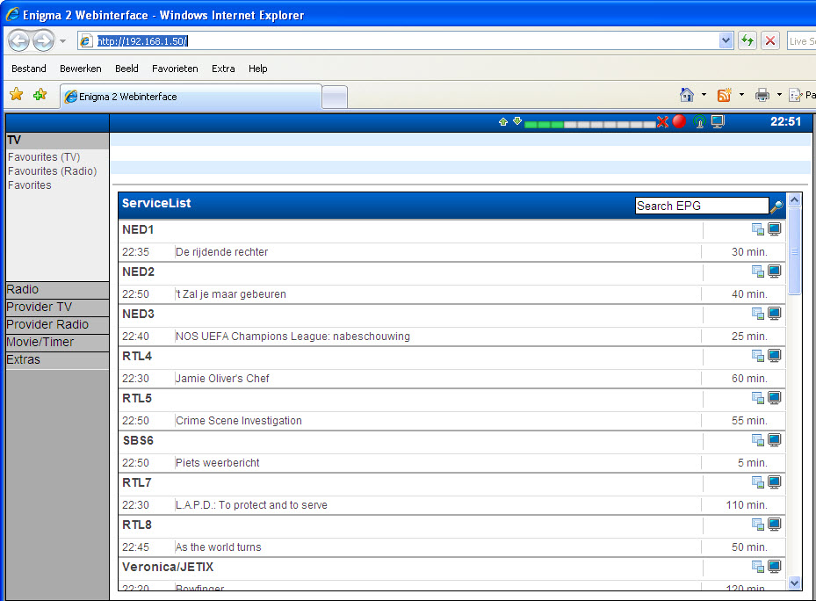Click the ServiceList scroll down arrow
The width and height of the screenshot is (816, 601).
point(794,583)
